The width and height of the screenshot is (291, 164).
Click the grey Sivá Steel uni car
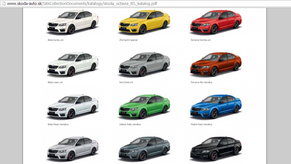(144, 64)
